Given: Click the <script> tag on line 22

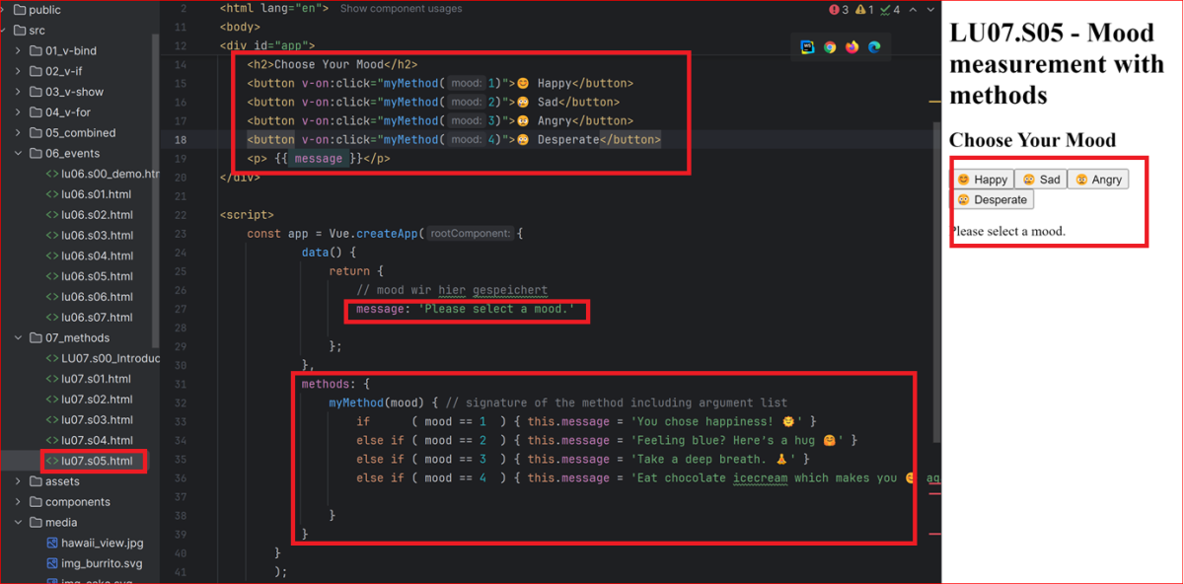Looking at the screenshot, I should pyautogui.click(x=247, y=214).
